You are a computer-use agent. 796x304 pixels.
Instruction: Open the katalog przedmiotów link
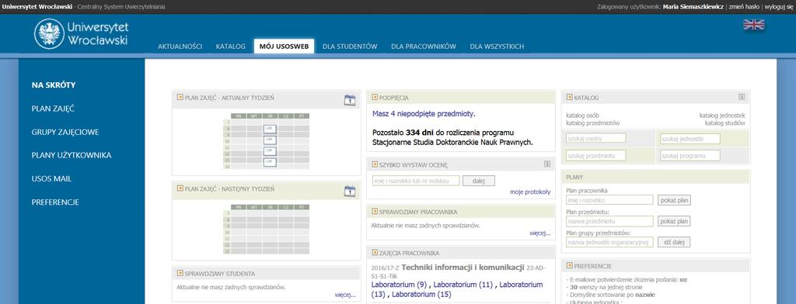(593, 123)
